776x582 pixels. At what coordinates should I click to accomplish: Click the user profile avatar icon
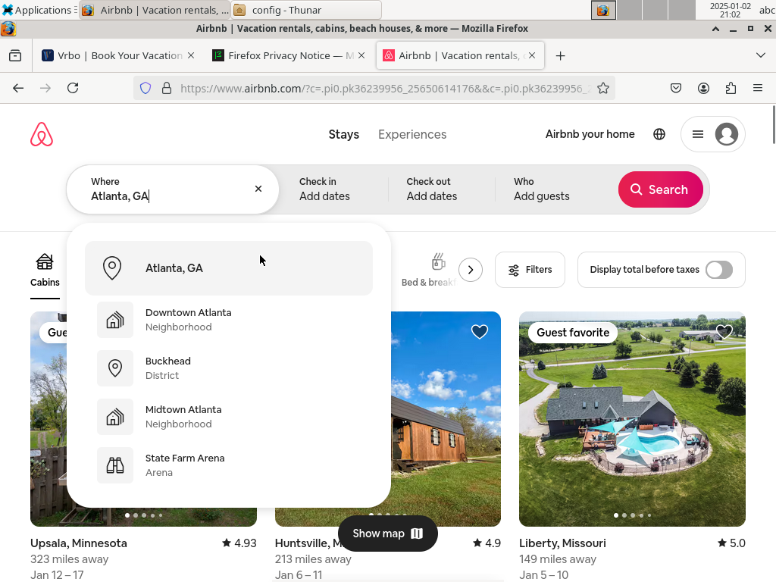coord(726,134)
